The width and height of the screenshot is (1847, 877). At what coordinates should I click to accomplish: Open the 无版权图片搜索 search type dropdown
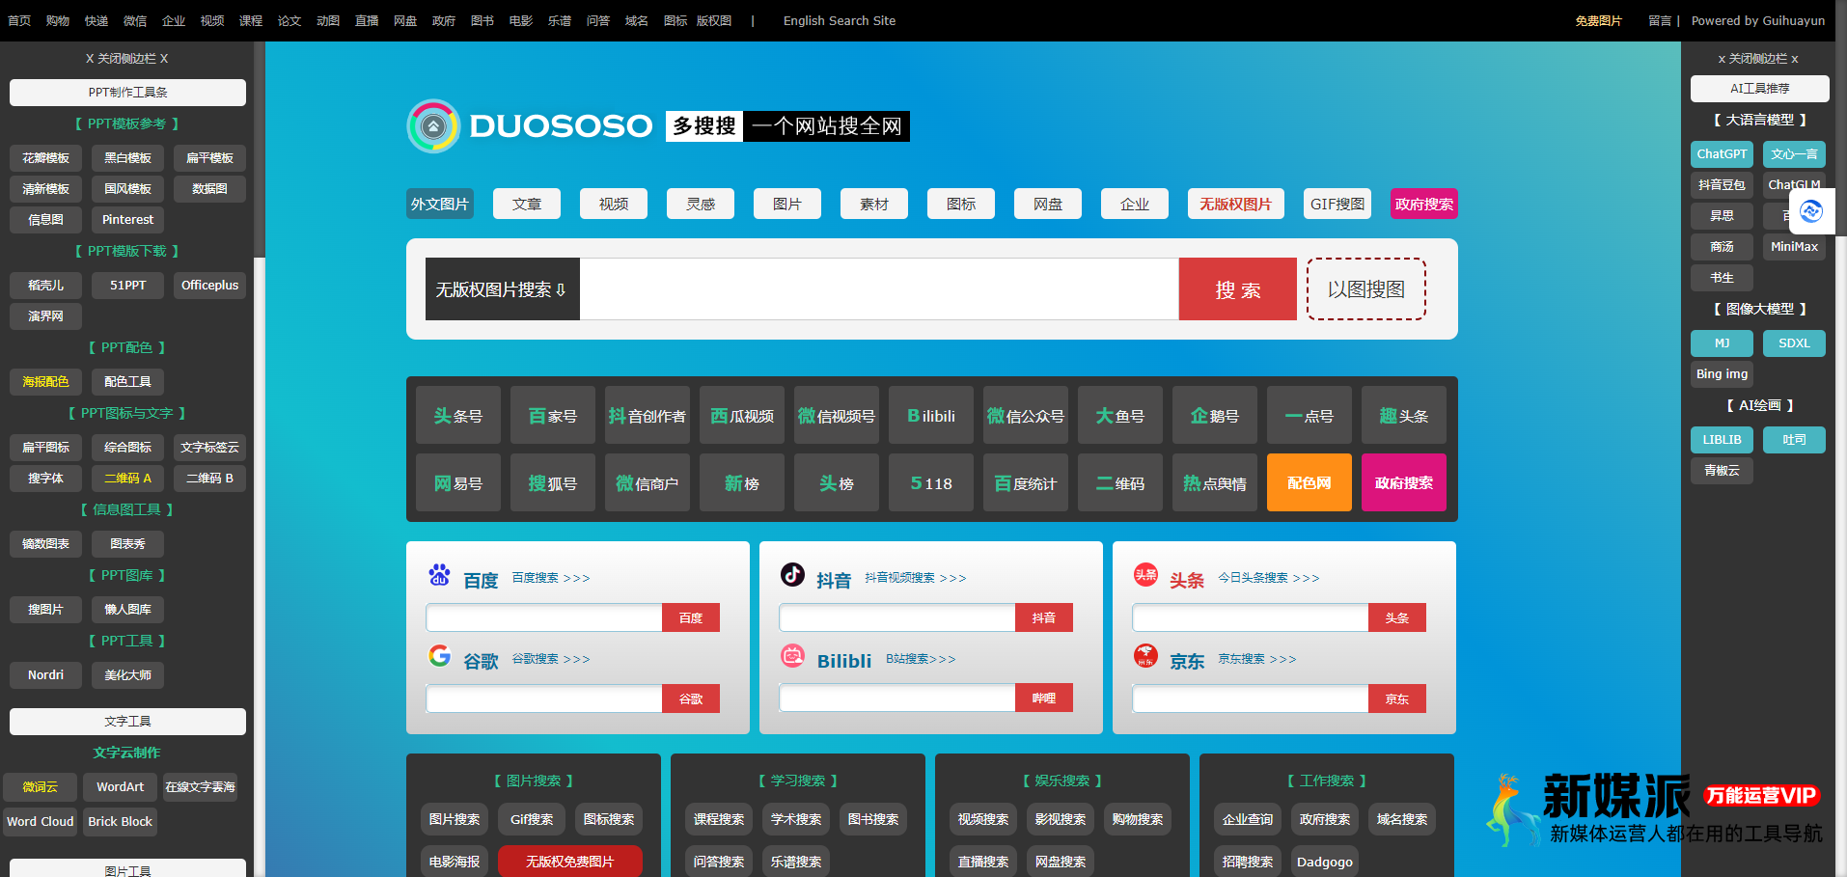502,288
